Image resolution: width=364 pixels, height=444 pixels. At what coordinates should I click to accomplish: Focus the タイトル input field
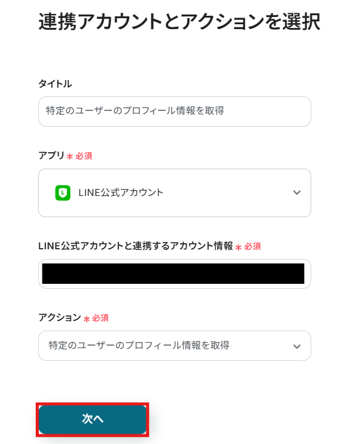174,112
